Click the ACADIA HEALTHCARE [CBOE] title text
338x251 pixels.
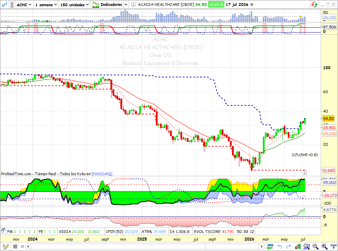[x=166, y=5]
